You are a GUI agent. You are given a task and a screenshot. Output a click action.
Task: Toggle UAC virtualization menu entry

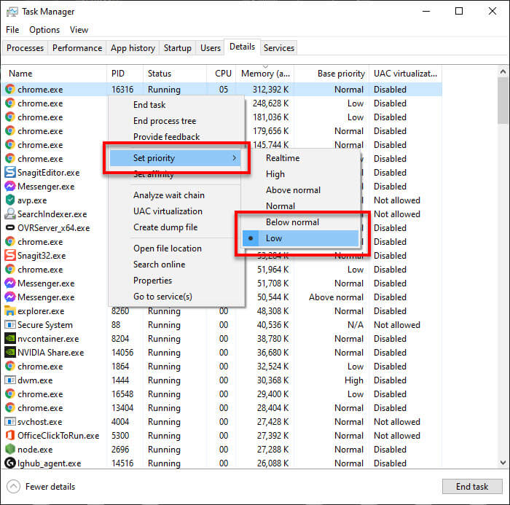point(176,211)
